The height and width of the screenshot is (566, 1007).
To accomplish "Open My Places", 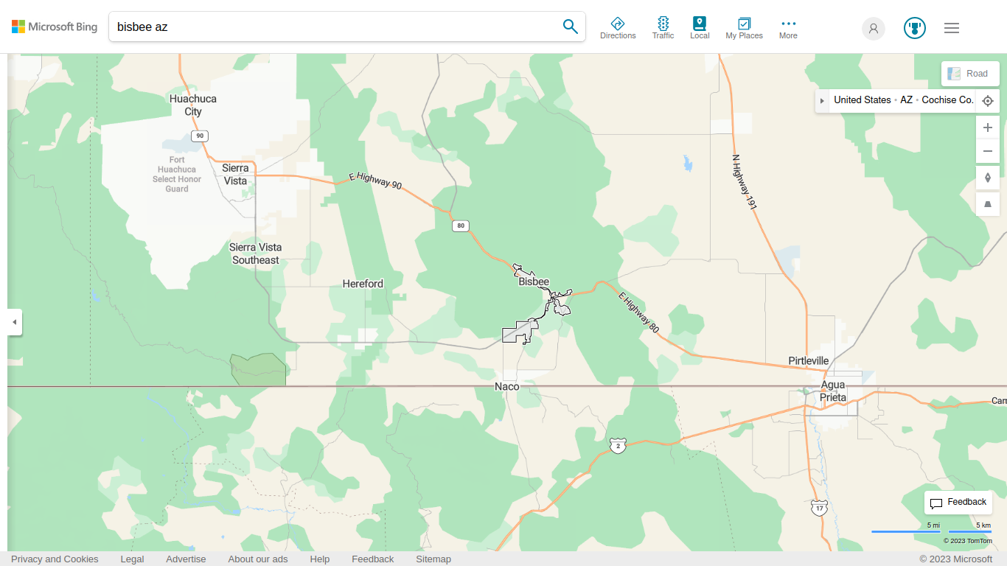I will tap(744, 28).
